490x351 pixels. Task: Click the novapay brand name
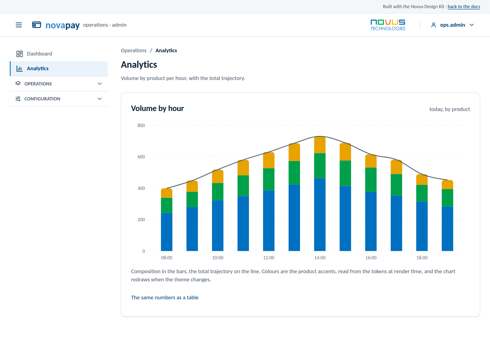coord(63,25)
